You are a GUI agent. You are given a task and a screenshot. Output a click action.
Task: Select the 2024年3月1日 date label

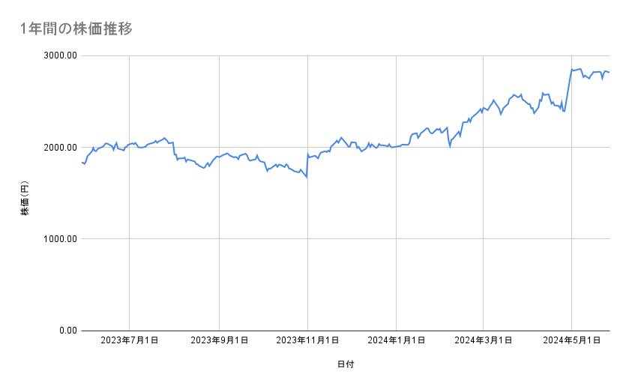[x=484, y=341]
